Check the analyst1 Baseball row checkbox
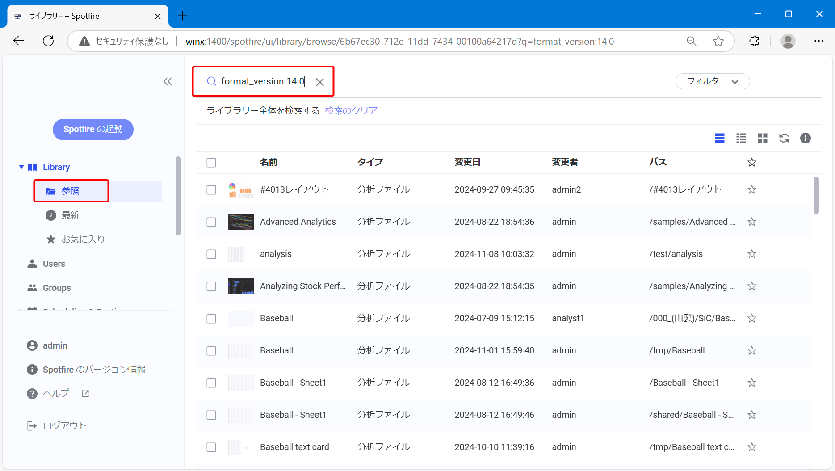The width and height of the screenshot is (835, 471). click(x=211, y=319)
